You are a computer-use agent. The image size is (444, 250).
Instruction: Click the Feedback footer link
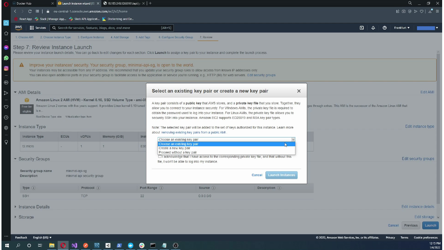21,237
